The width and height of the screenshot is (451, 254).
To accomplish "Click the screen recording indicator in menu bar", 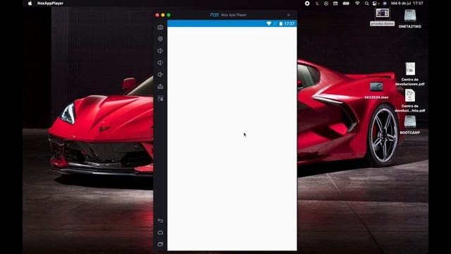I will pos(307,4).
